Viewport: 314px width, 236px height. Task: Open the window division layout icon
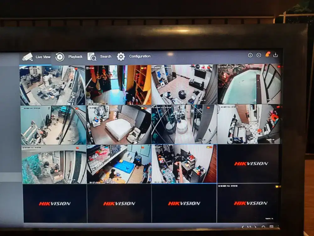[271, 227]
